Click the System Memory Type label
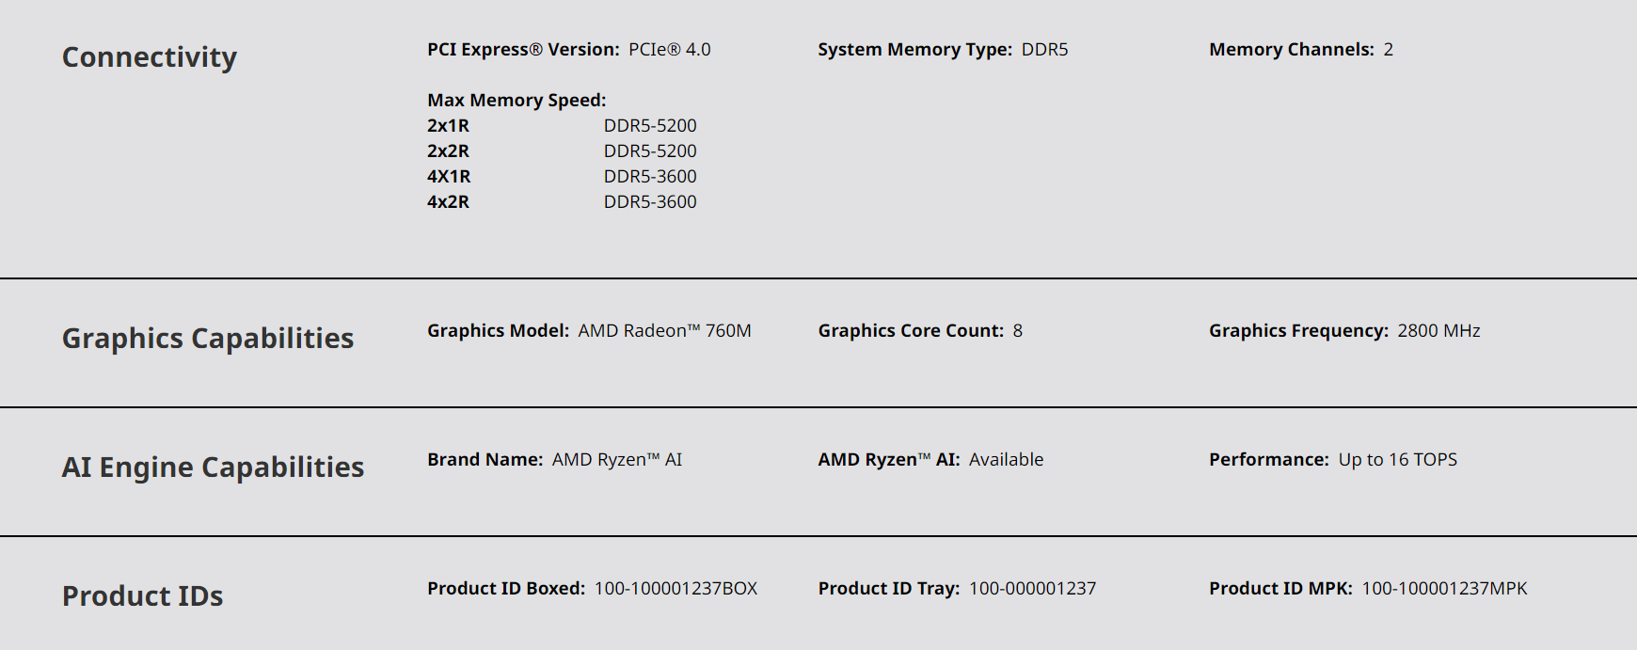Viewport: 1637px width, 650px height. coord(914,50)
